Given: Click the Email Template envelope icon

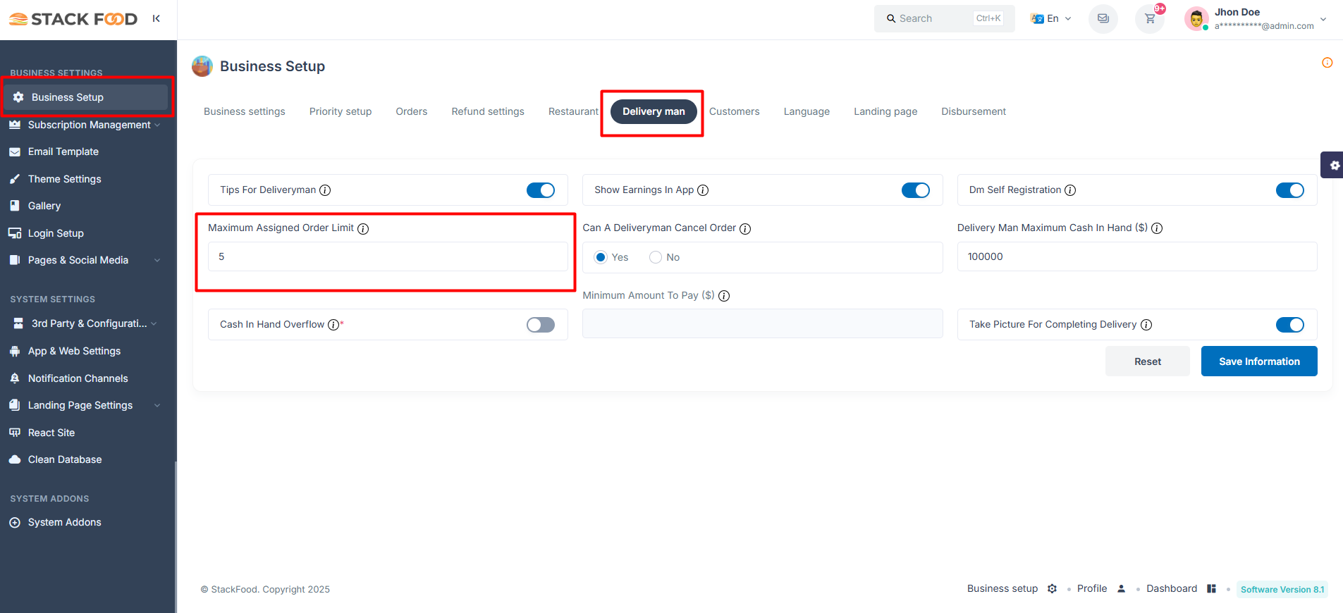Looking at the screenshot, I should [15, 151].
